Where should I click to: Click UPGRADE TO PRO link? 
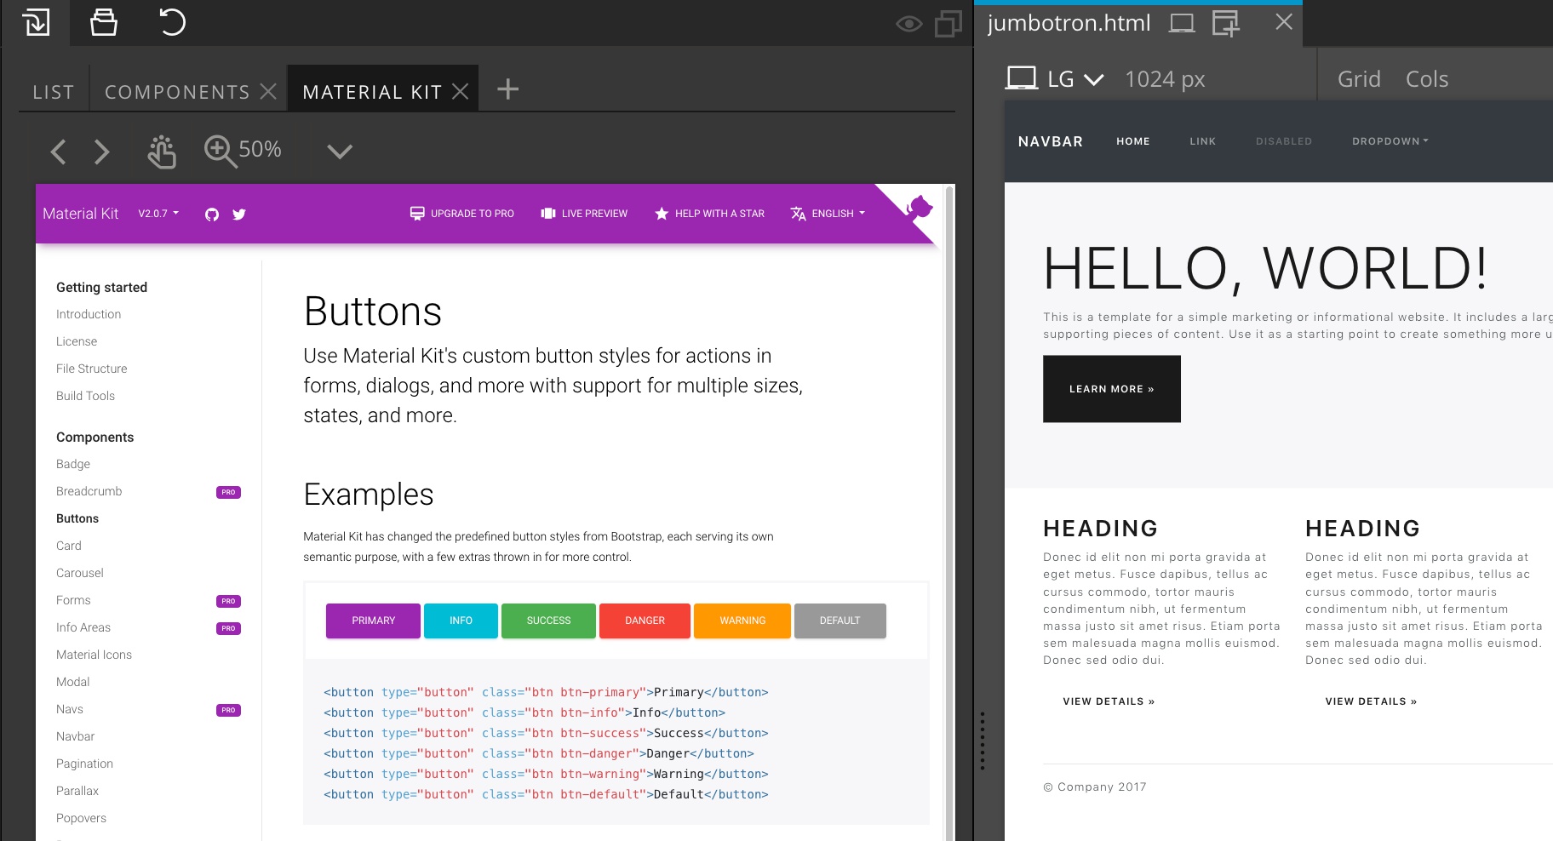[x=462, y=214]
